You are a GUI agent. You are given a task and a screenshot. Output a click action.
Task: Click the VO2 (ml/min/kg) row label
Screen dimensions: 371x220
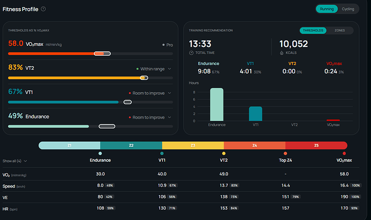coord(15,175)
